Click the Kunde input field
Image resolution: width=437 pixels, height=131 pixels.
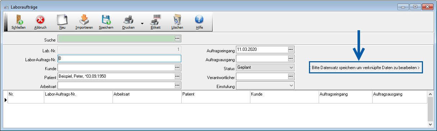point(116,67)
